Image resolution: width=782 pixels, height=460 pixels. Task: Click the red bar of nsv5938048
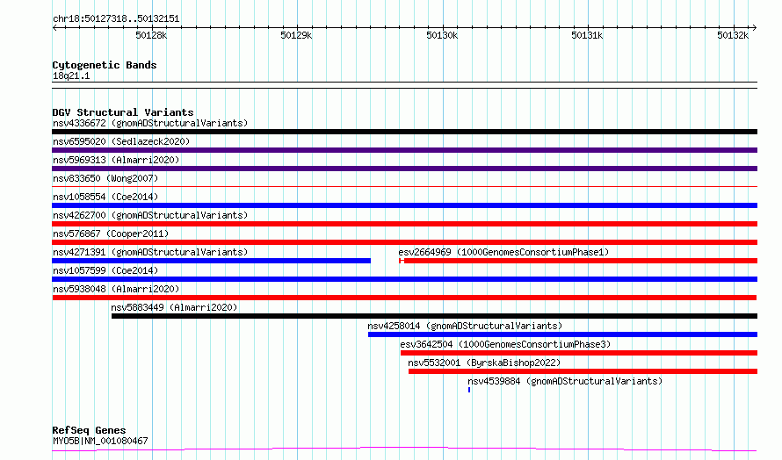tap(404, 298)
